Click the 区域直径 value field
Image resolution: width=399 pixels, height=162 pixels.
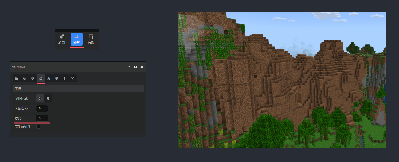tap(42, 108)
